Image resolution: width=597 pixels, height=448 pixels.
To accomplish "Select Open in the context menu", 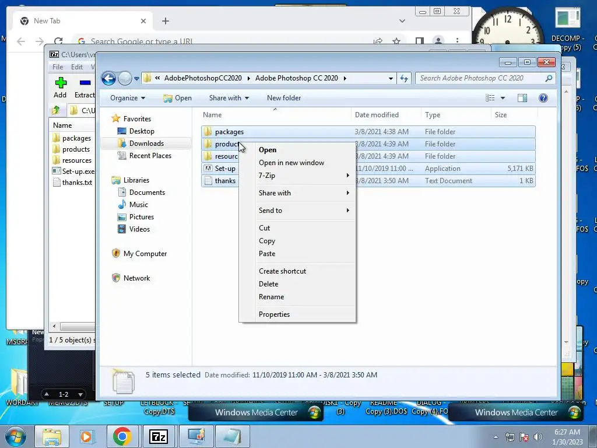I will click(297, 150).
